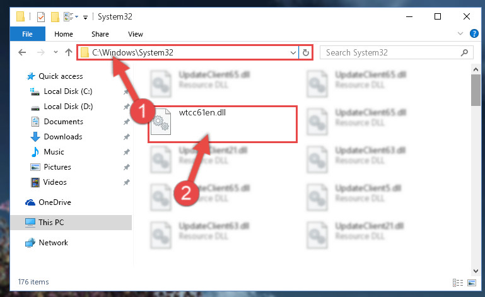Click the Back navigation arrow
Image resolution: width=485 pixels, height=297 pixels.
click(x=22, y=52)
